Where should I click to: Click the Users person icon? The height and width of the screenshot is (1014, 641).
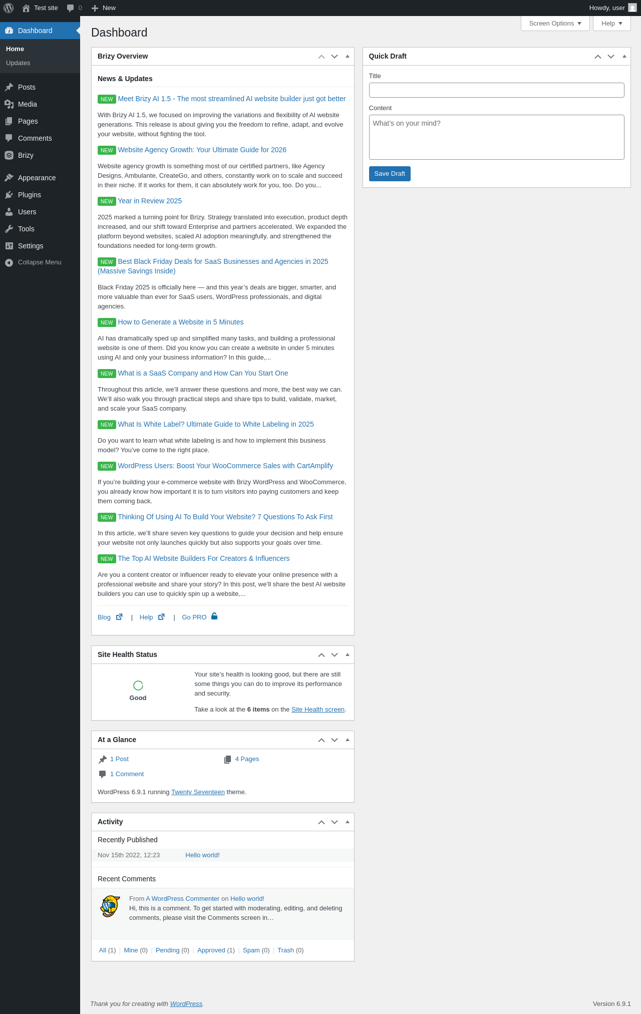click(9, 212)
